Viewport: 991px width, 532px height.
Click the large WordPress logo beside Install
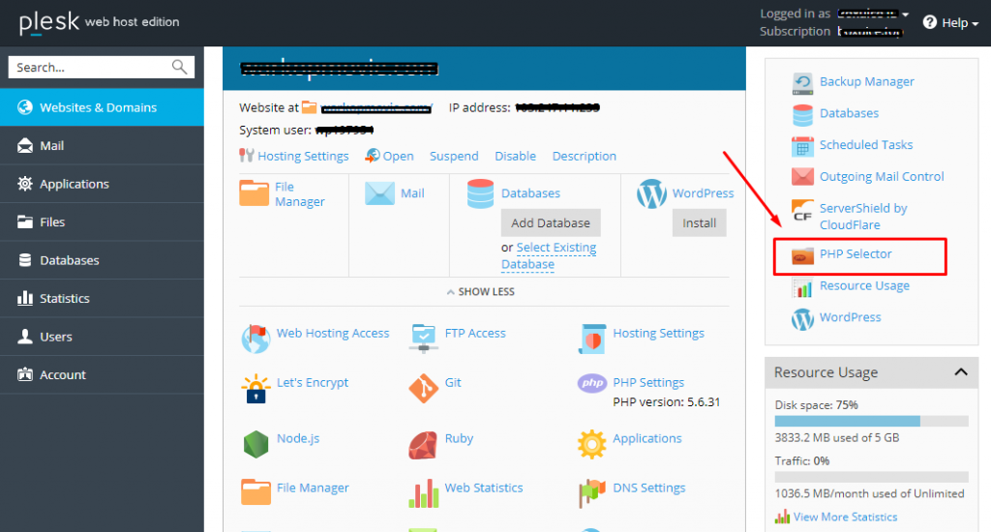tap(651, 193)
